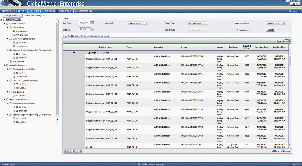Screen dimensions: 302x166
Task: Open the SCHEDULING menu
Action: (20, 11)
